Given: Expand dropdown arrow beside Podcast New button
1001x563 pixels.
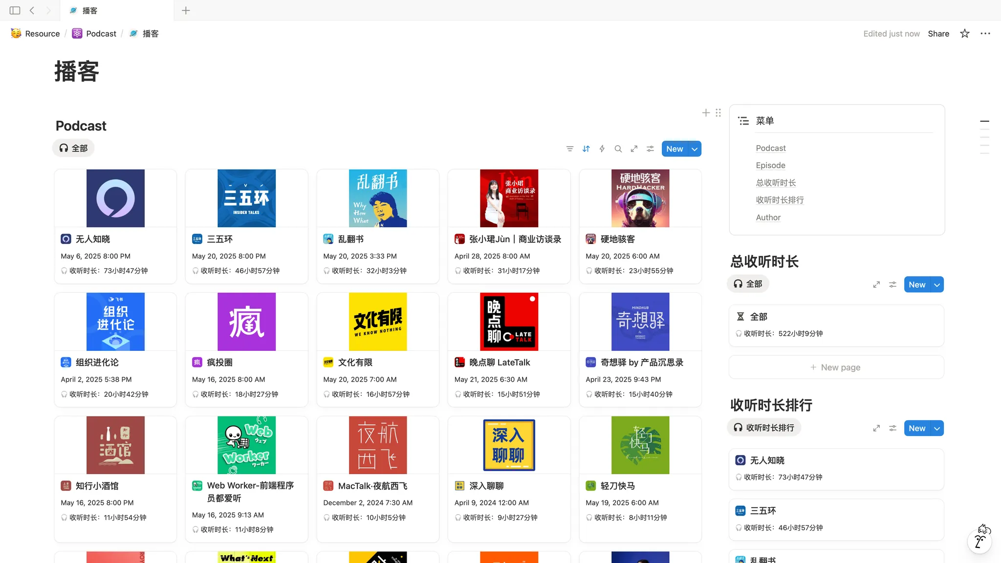Looking at the screenshot, I should pos(695,149).
